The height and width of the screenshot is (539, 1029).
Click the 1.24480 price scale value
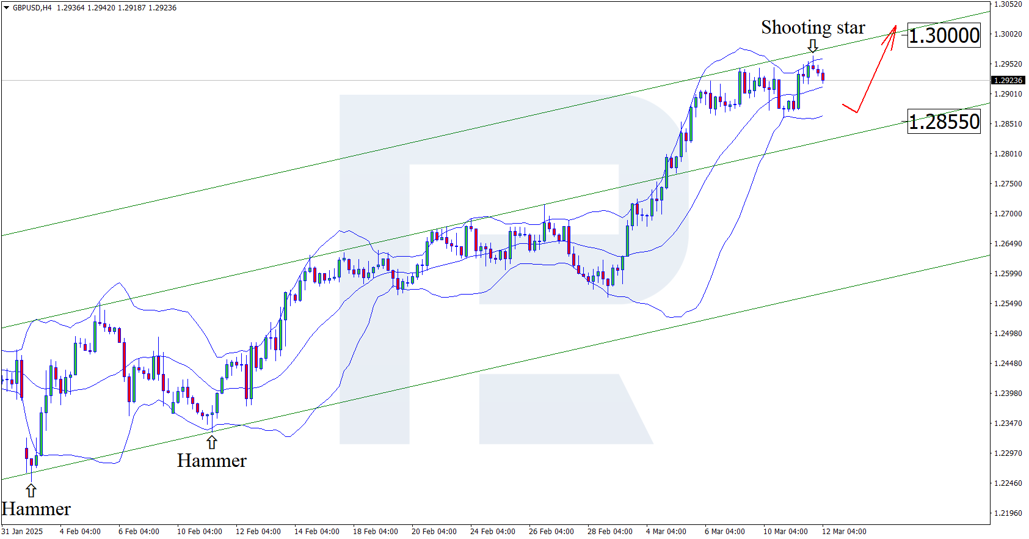tap(1008, 364)
